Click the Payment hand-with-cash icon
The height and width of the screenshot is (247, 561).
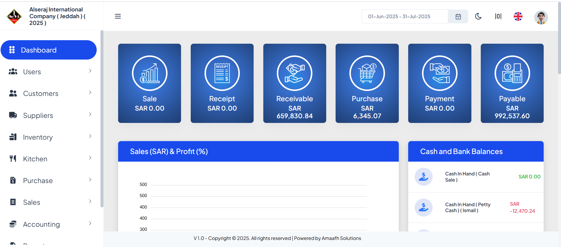(x=440, y=73)
